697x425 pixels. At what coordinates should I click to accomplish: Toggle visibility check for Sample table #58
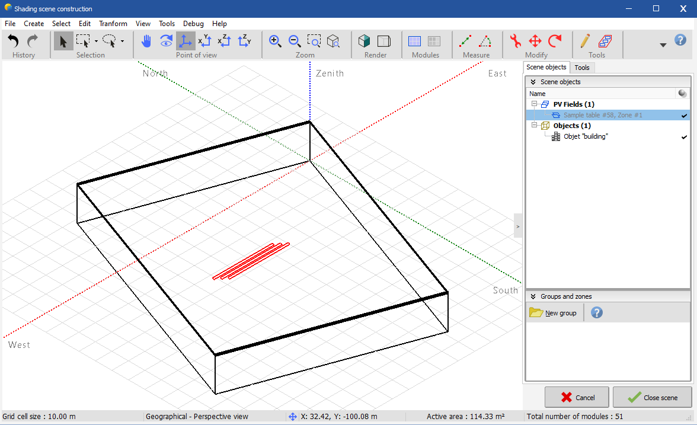click(684, 116)
